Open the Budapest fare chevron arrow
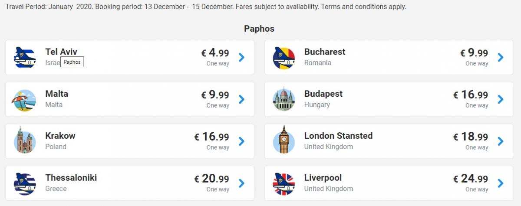The width and height of the screenshot is (521, 206). coord(501,99)
